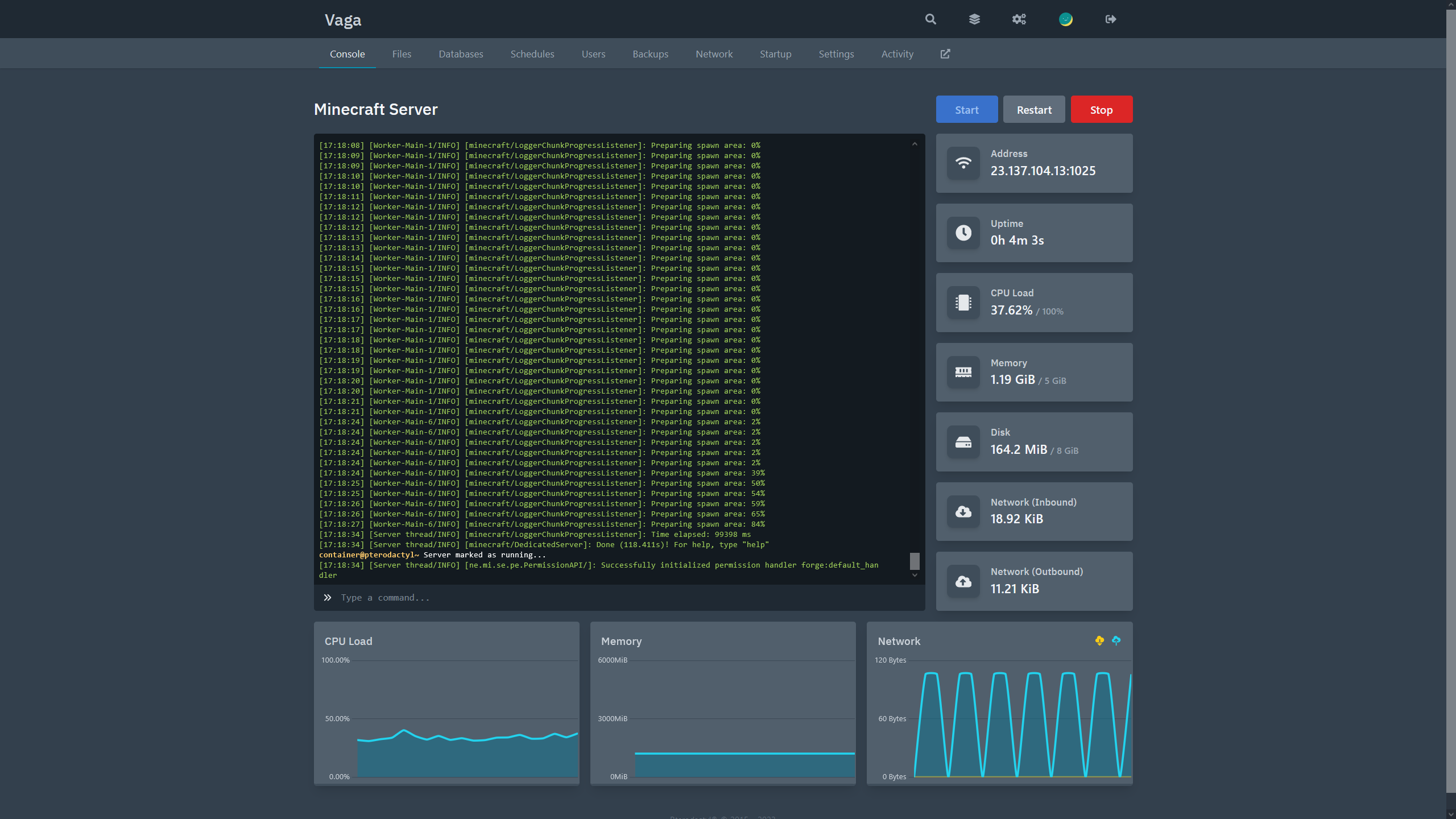Click the console scroll up arrow
The height and width of the screenshot is (819, 1456).
coord(915,144)
